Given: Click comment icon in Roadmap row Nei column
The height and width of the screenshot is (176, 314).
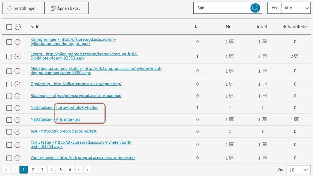Looking at the screenshot, I should pos(232,96).
